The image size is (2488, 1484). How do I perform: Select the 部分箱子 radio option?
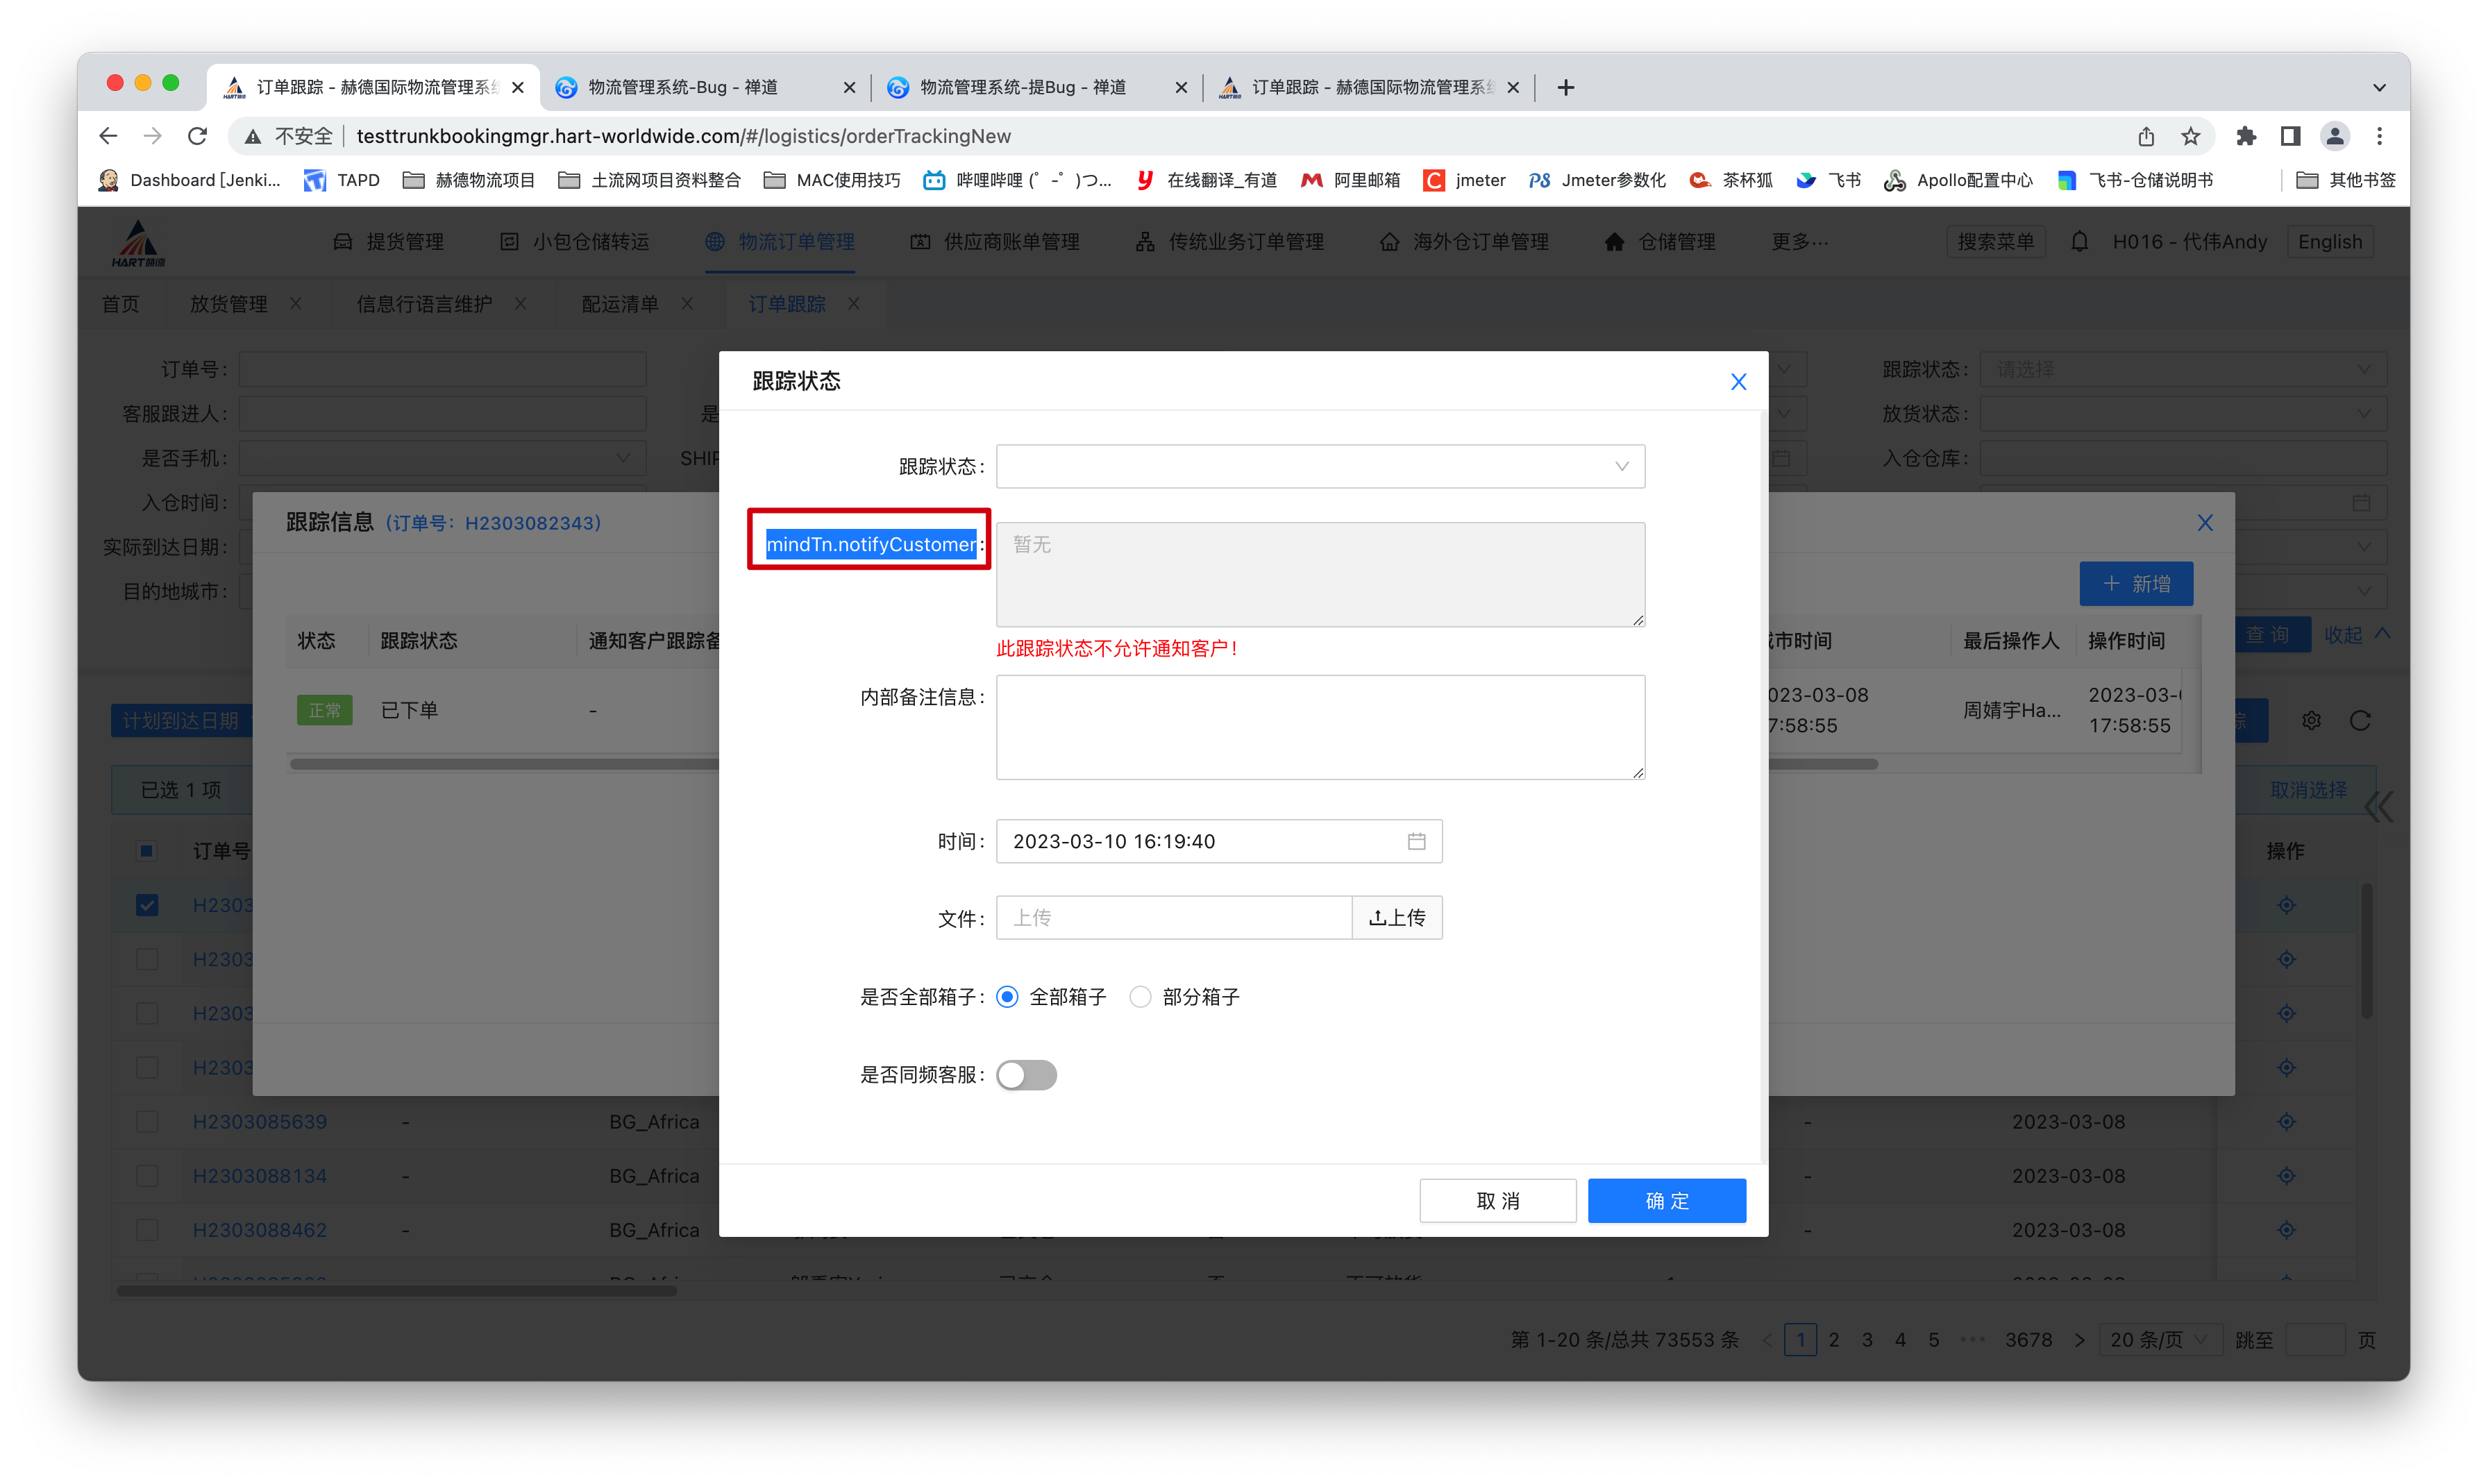(1140, 997)
